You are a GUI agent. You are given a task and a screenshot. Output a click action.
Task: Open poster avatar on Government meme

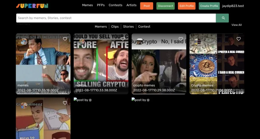24,106
